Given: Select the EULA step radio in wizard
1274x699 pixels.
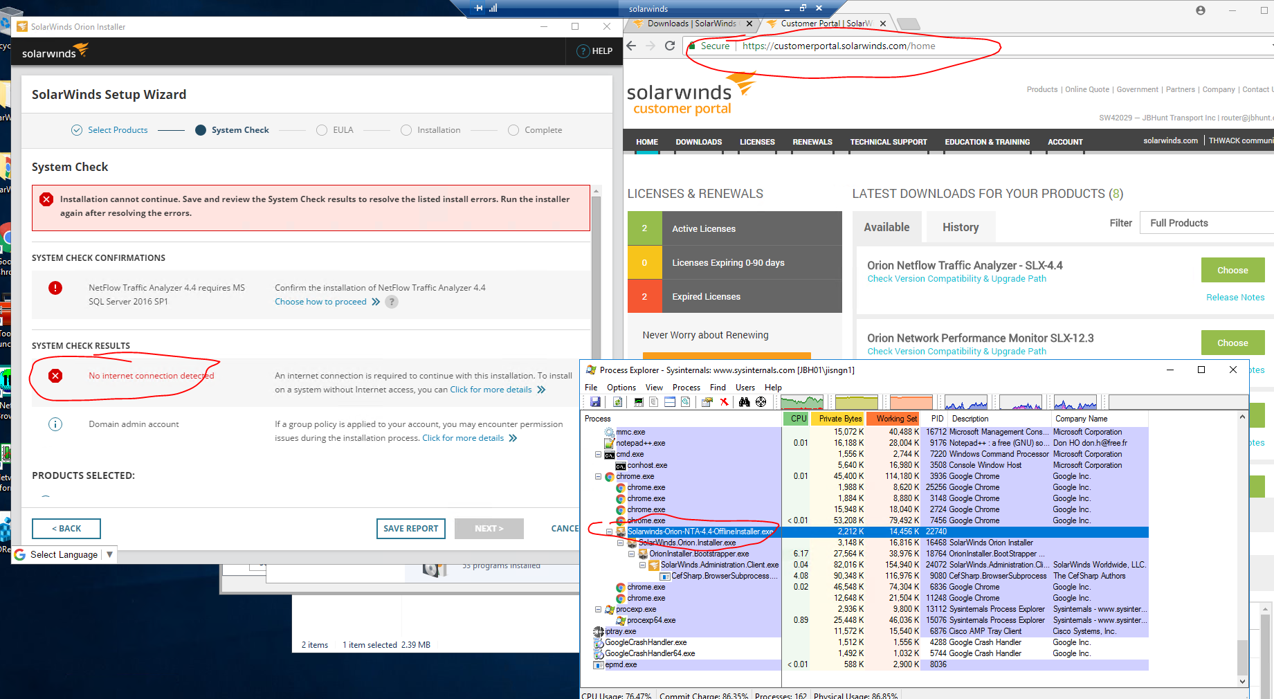Looking at the screenshot, I should (x=322, y=130).
